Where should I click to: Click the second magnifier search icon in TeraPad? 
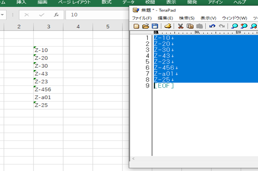pos(244,26)
